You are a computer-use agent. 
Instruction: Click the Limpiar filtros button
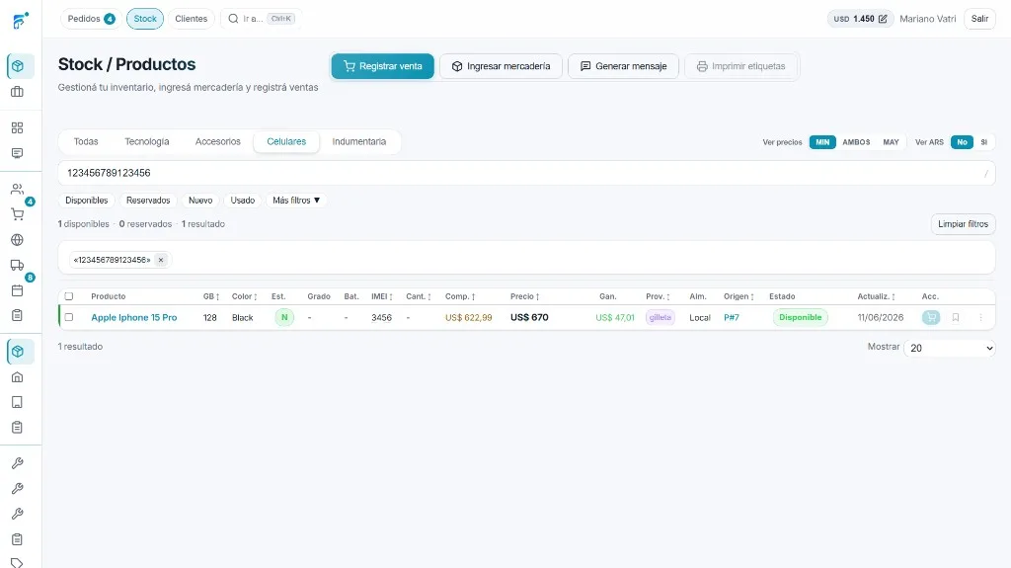point(964,224)
